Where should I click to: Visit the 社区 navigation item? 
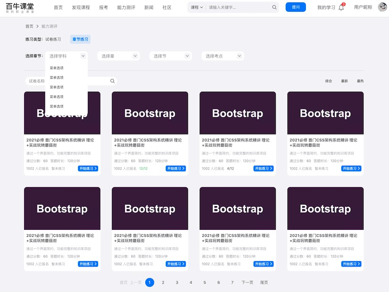pyautogui.click(x=167, y=8)
